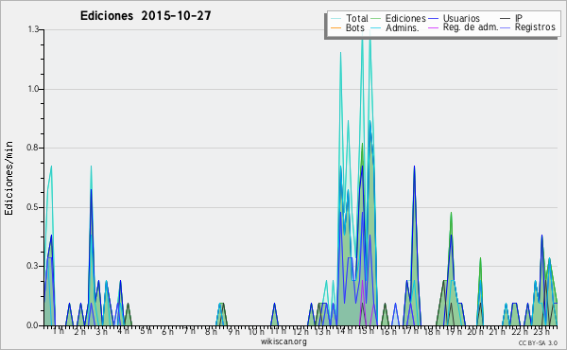
Task: Click the '18 h' x-axis label
Action: click(x=432, y=331)
